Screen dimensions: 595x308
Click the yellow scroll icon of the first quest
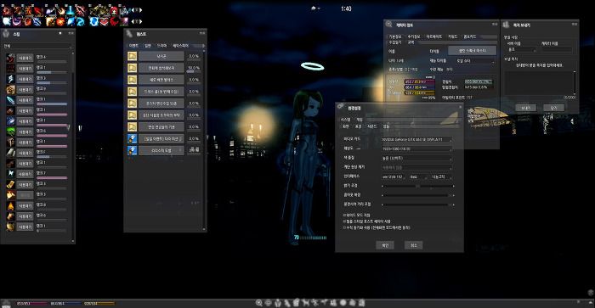tap(132, 56)
